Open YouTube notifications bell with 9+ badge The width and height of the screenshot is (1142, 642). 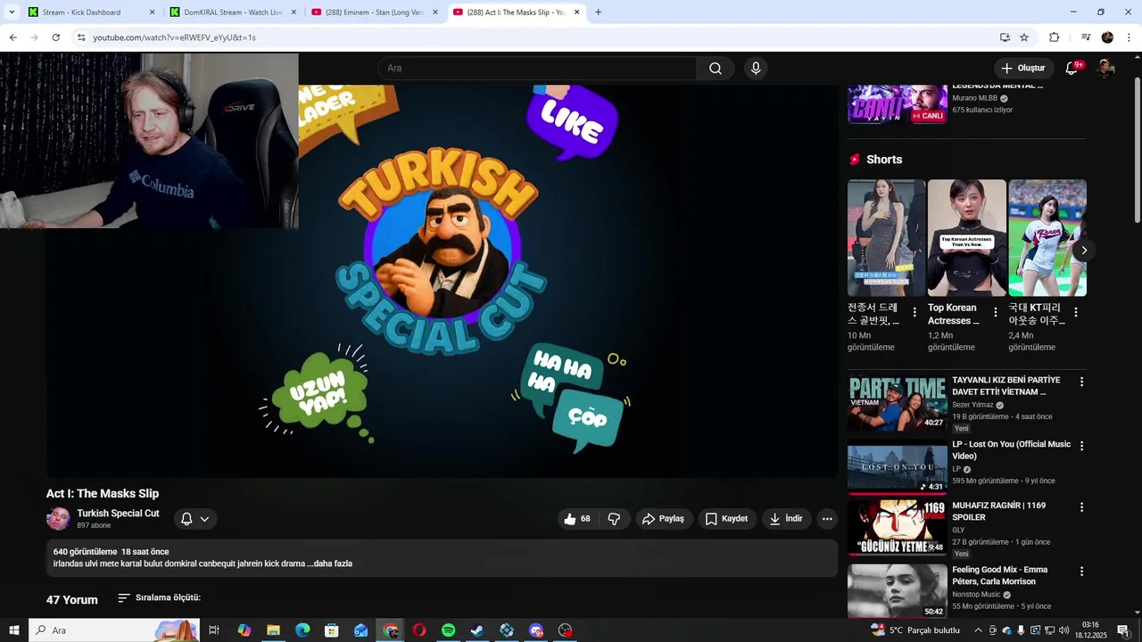click(1072, 68)
